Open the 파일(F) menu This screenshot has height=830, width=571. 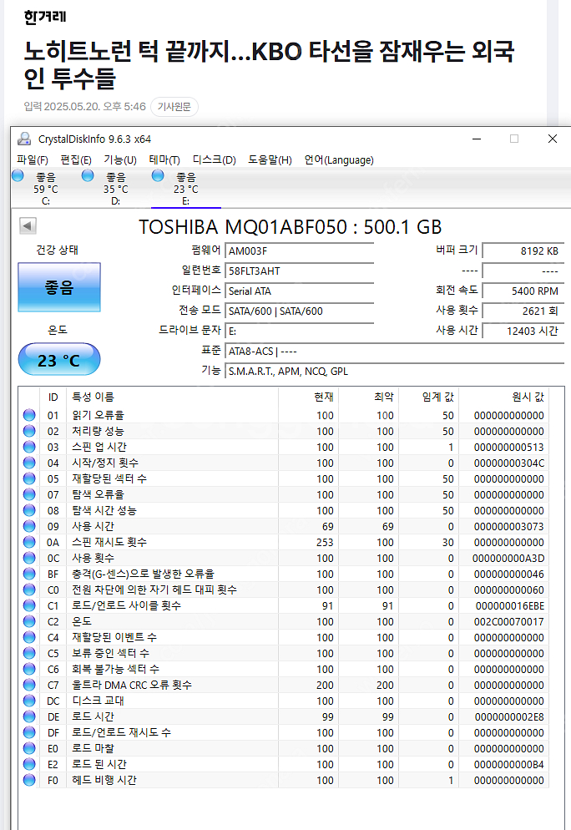point(33,159)
